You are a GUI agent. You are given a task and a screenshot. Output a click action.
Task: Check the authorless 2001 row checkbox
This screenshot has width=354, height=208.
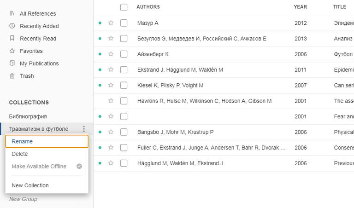point(124,116)
